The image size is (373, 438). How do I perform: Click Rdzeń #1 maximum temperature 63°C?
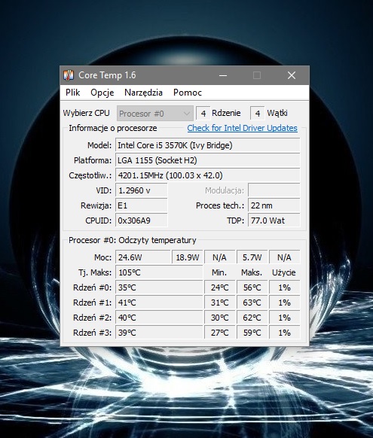tap(252, 303)
